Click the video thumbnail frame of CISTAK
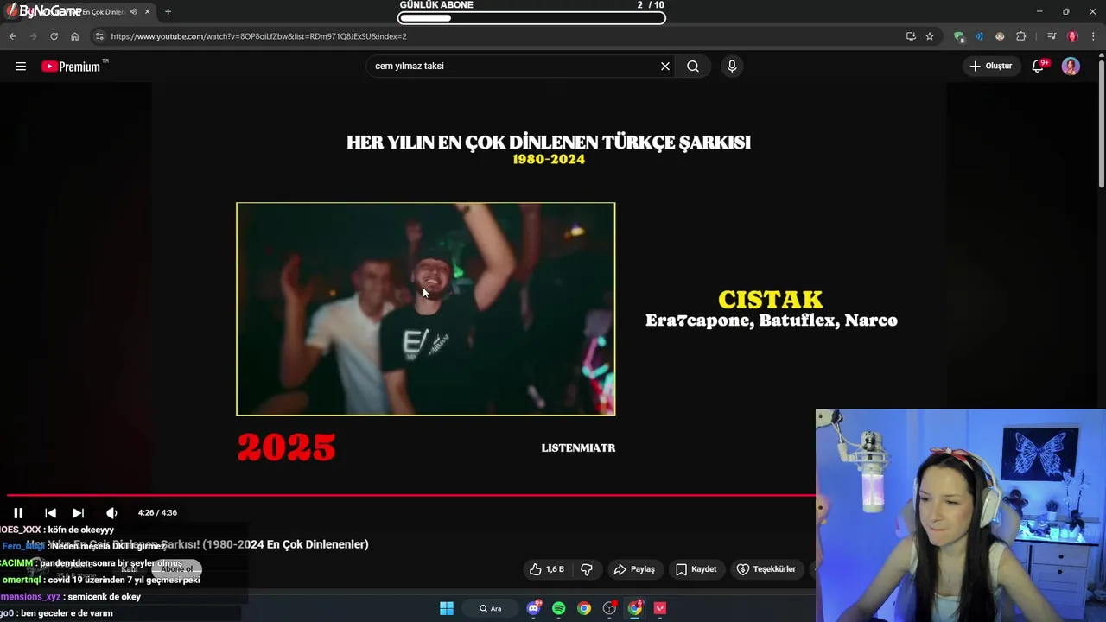The height and width of the screenshot is (622, 1106). click(426, 309)
